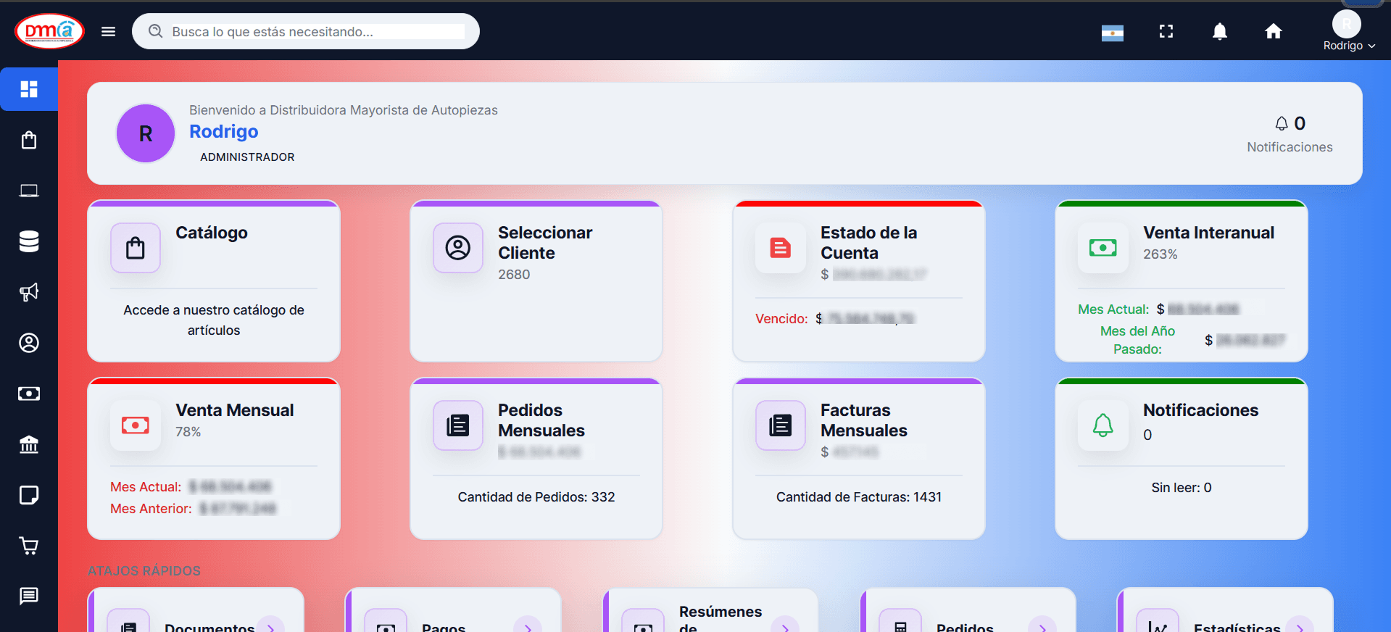Click the welcome card Notificaciones counter

coord(1290,134)
